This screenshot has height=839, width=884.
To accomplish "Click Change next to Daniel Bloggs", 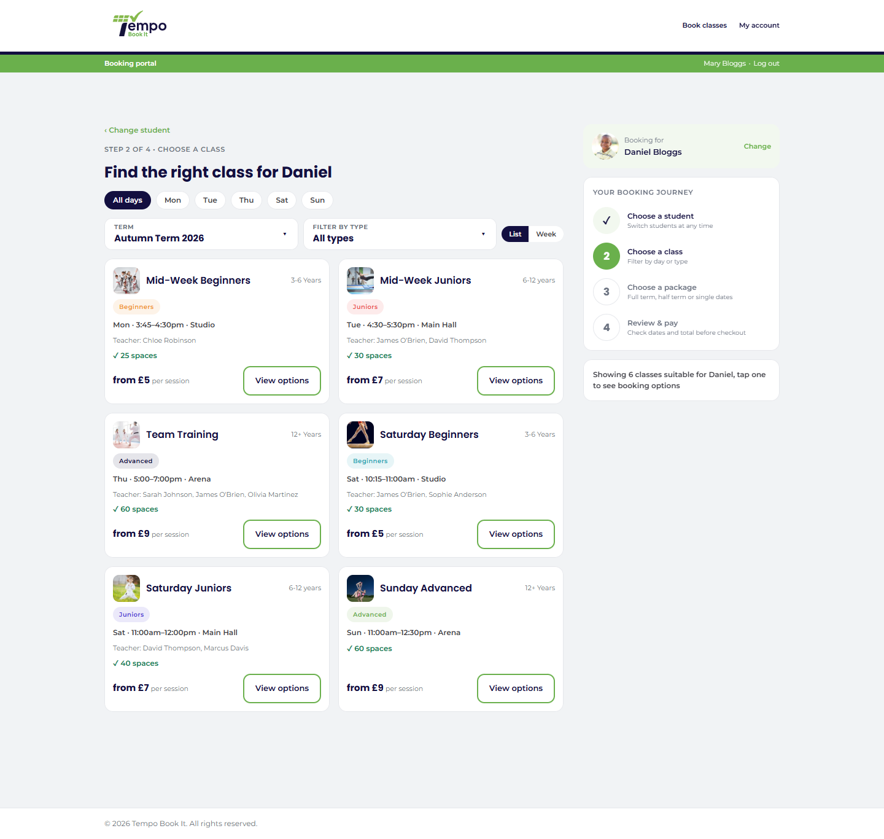I will (757, 146).
